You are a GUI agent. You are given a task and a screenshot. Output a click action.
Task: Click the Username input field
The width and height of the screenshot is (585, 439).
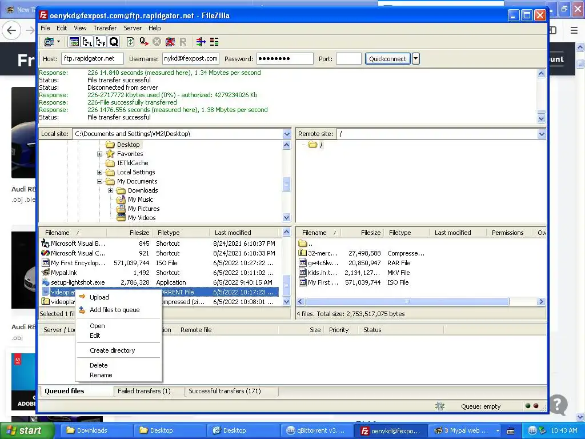[x=191, y=59]
